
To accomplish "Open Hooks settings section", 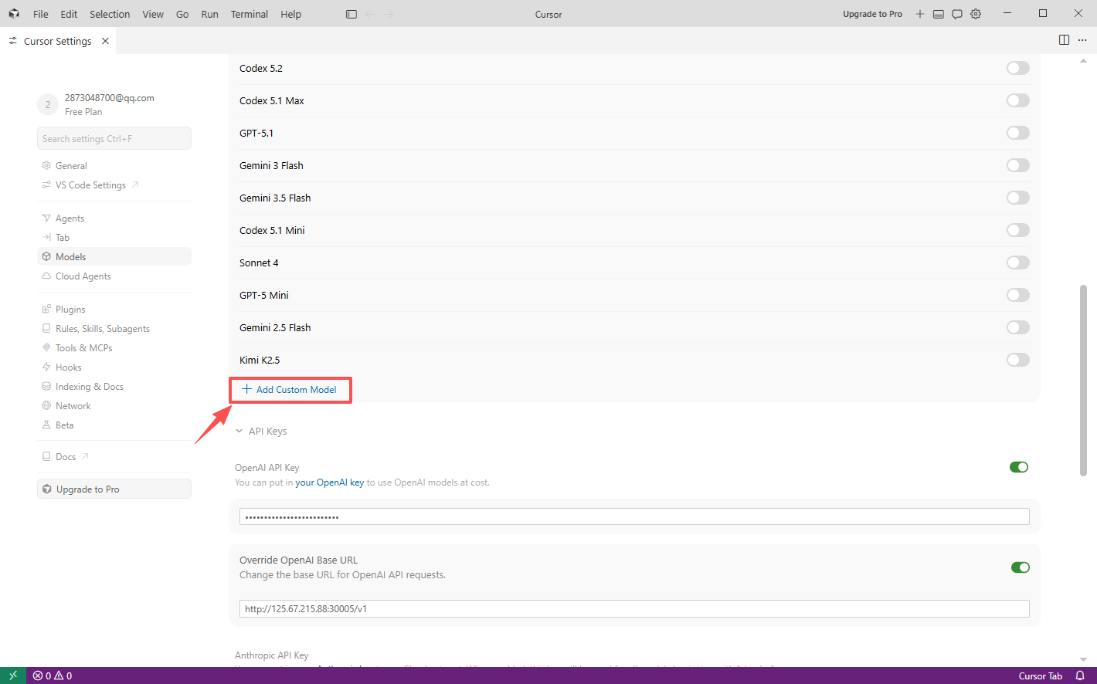I will coord(114,367).
